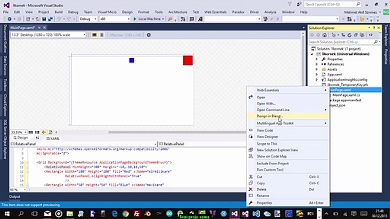Expand the References node
The image size is (390, 219).
pos(317,64)
